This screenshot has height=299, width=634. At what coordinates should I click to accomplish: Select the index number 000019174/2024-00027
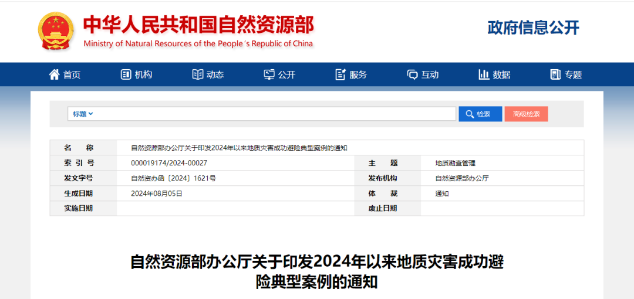pyautogui.click(x=169, y=163)
